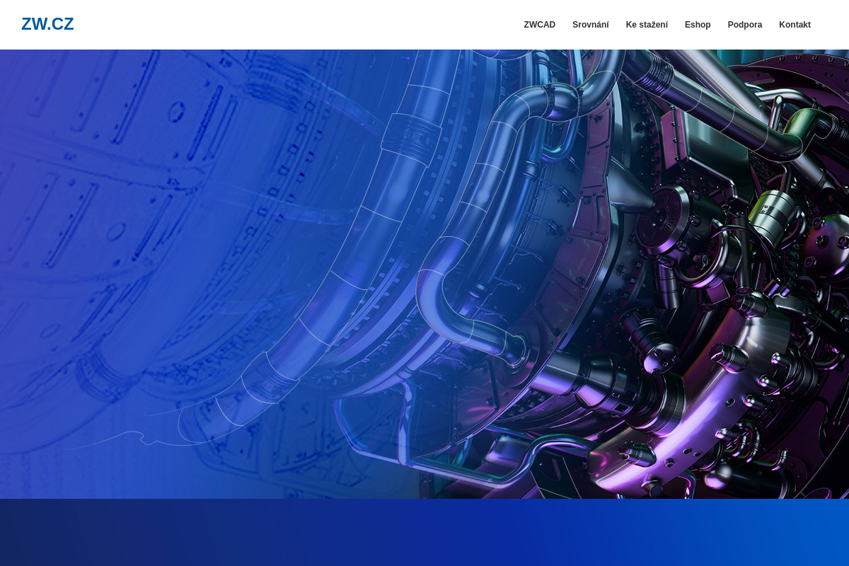
Task: Open the ZWCAD menu item
Action: point(539,25)
